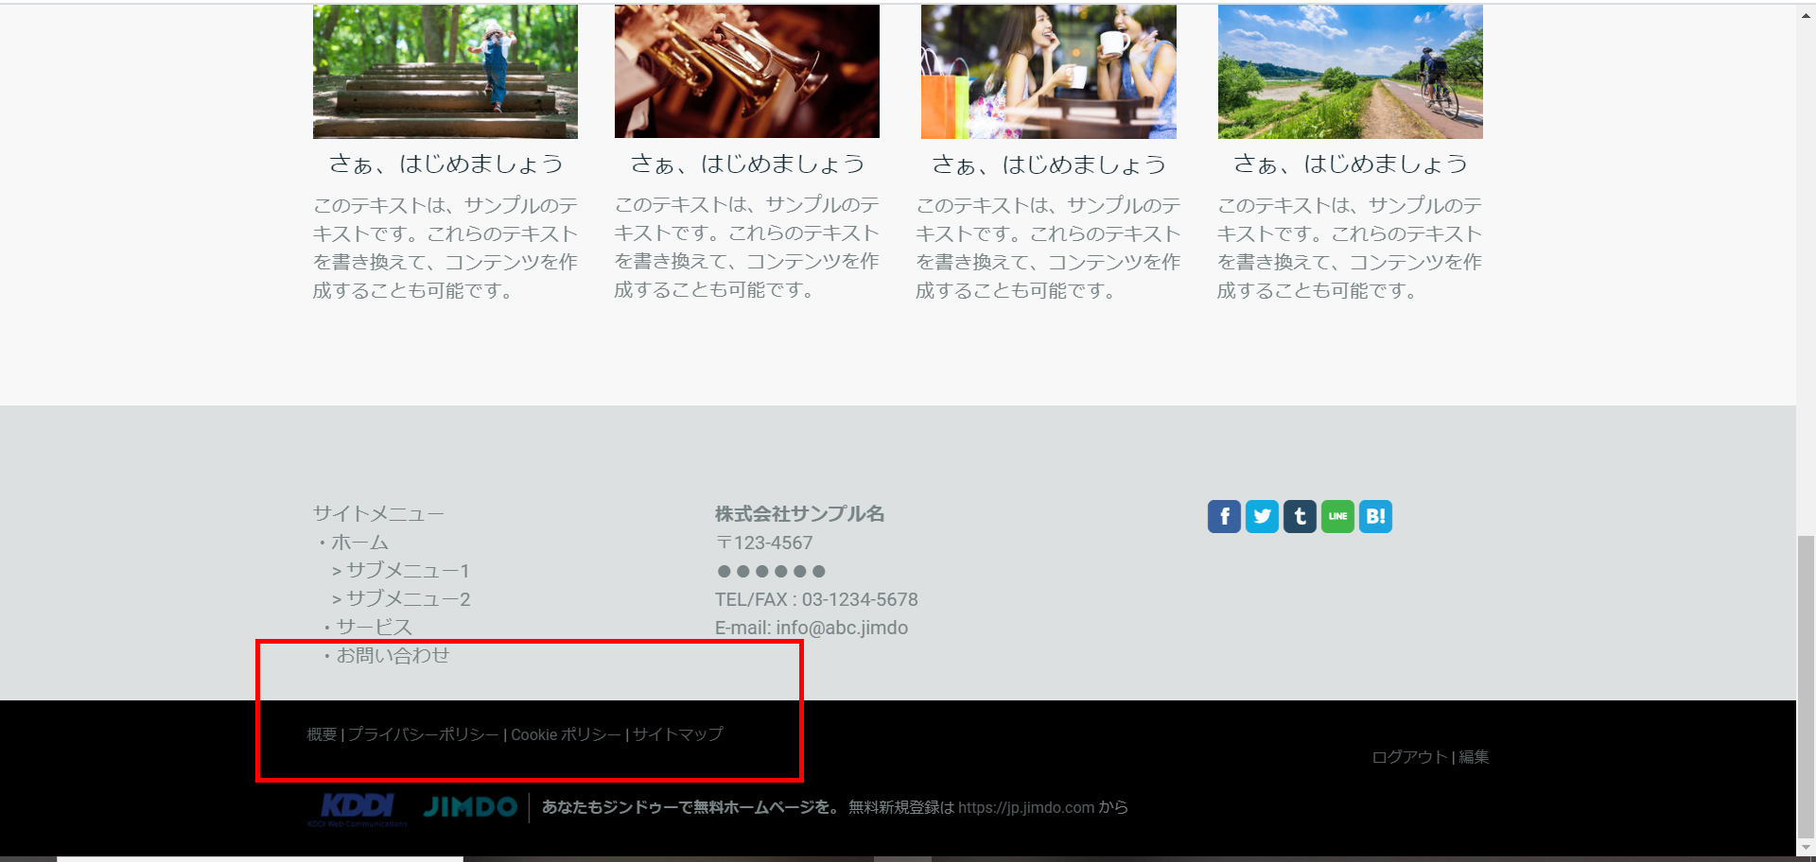The width and height of the screenshot is (1816, 862).
Task: Click the KDDI logo in footer
Action: (357, 808)
